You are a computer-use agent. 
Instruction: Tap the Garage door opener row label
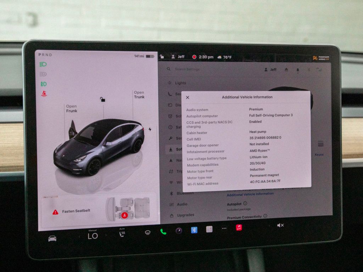202,146
